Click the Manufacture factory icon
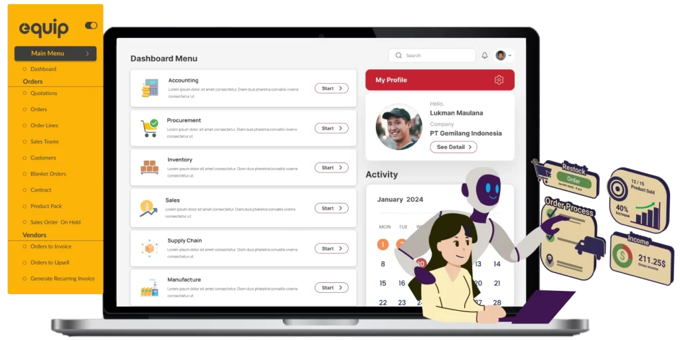The width and height of the screenshot is (680, 340). (x=149, y=288)
